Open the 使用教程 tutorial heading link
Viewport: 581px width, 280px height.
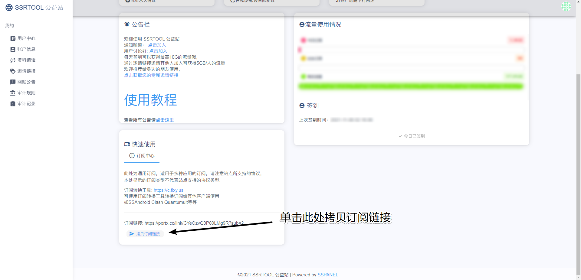[150, 100]
